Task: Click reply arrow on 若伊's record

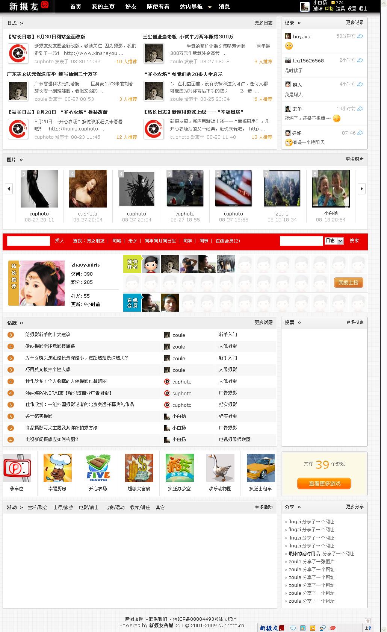Action: [360, 109]
